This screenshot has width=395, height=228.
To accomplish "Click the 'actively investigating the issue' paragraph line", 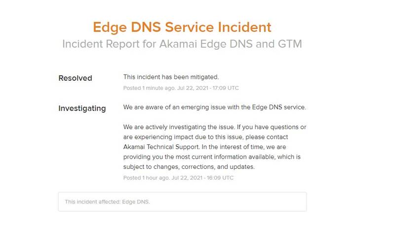I will pos(215,127).
